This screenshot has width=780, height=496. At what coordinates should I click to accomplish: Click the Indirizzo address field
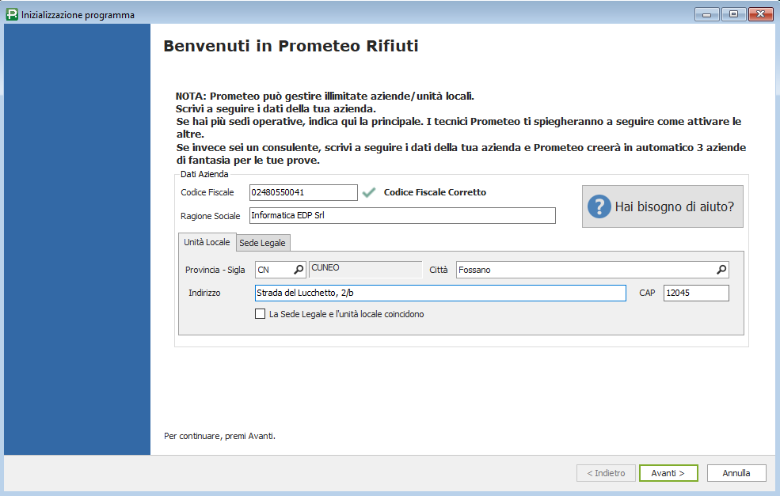point(439,293)
